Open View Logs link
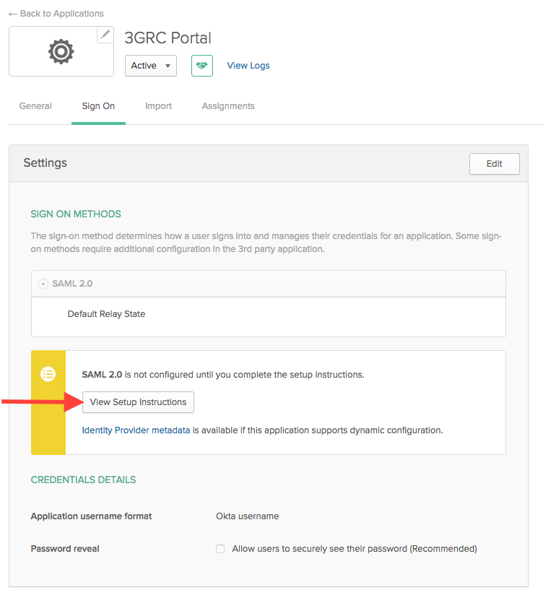Screen dimensions: 543x603 (248, 66)
